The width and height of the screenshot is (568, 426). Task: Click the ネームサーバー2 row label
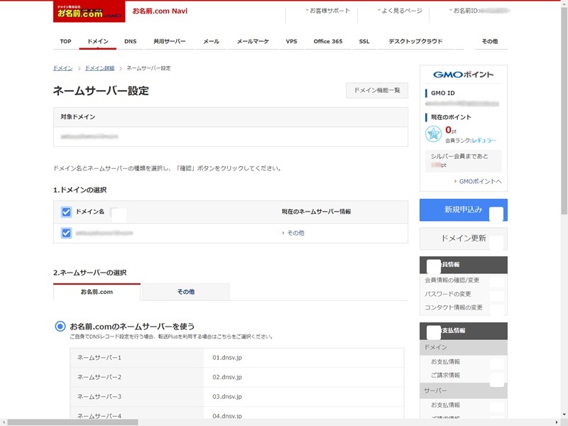pyautogui.click(x=99, y=377)
